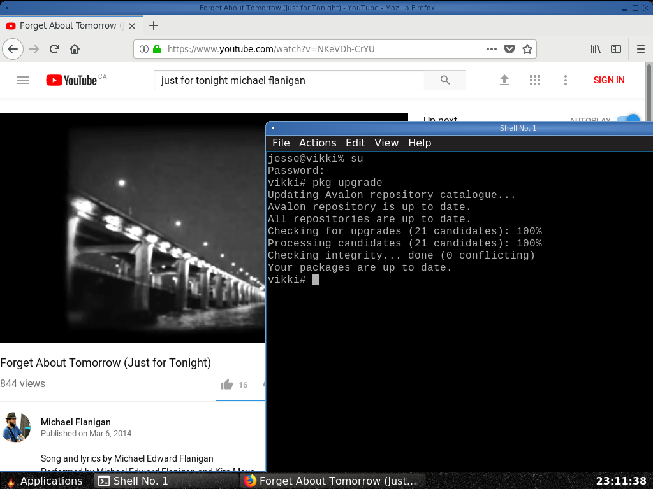Show Firefox sidebars icon
653x489 pixels.
tap(616, 49)
